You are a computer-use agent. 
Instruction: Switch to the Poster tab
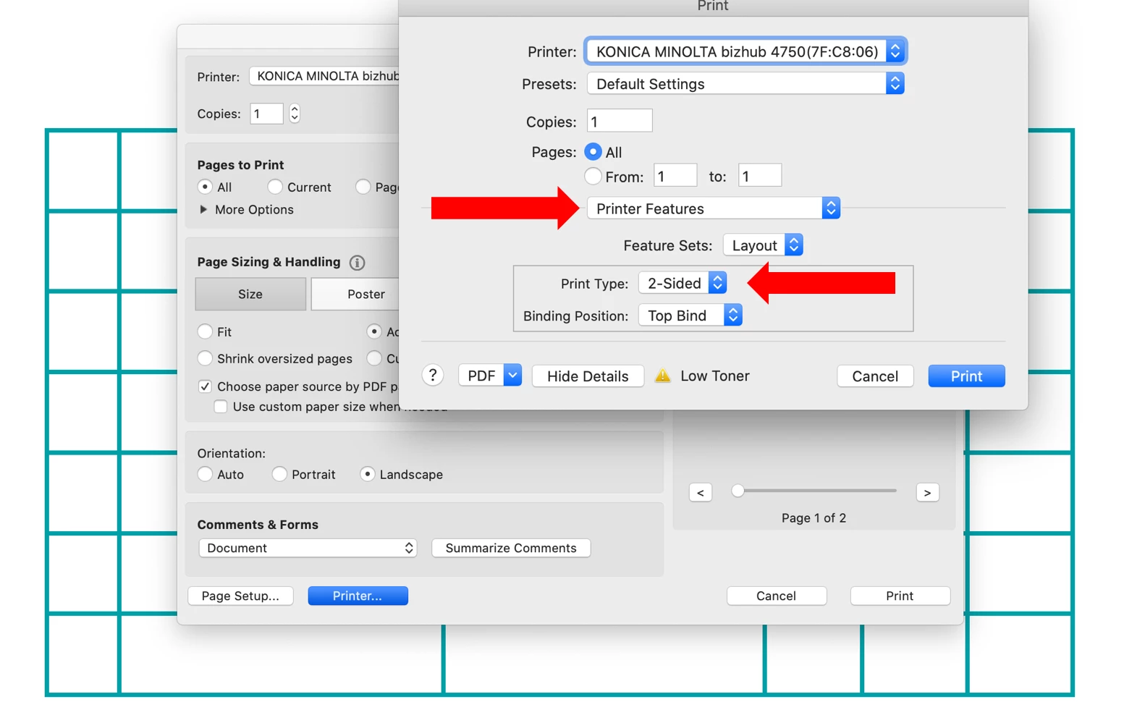355,294
